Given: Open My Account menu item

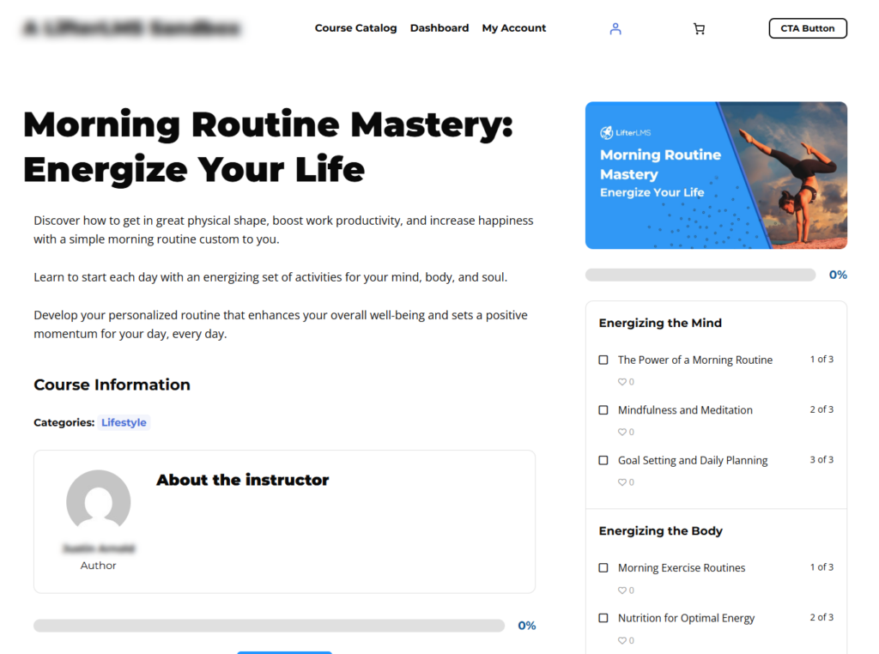Looking at the screenshot, I should coord(514,28).
